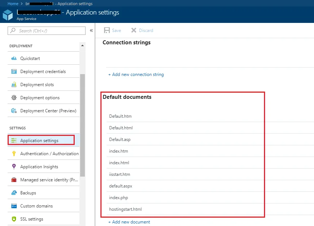Collapse the sidebar with double chevron
Screen dimensions: 314x226
91,31
